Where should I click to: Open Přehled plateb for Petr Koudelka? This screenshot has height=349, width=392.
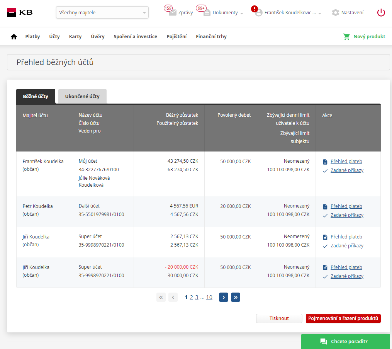pos(346,206)
